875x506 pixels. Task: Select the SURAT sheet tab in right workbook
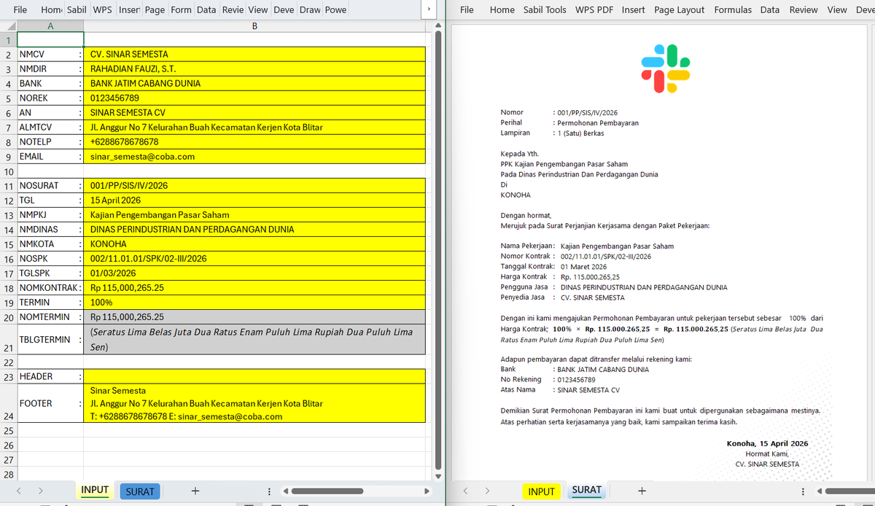point(587,491)
